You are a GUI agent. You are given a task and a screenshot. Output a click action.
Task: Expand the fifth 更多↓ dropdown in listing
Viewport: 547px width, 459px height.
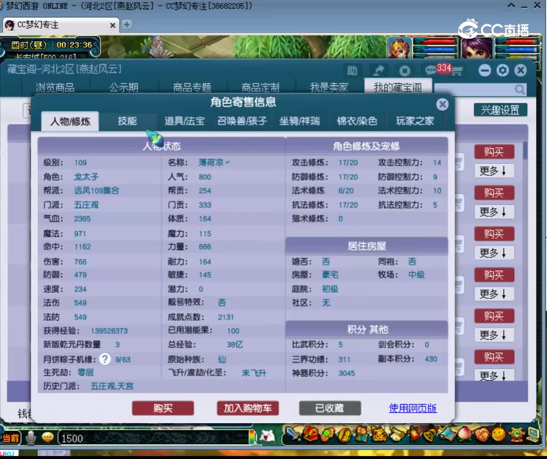[494, 335]
